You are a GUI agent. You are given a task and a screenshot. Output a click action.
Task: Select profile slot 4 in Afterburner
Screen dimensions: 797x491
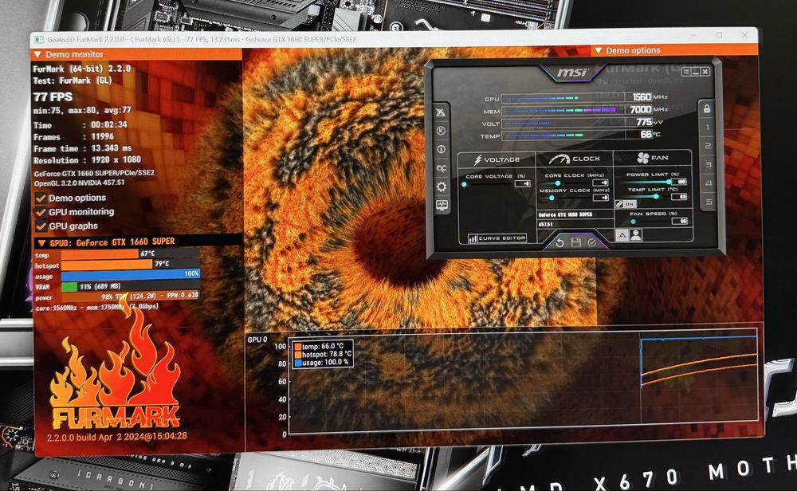(709, 183)
